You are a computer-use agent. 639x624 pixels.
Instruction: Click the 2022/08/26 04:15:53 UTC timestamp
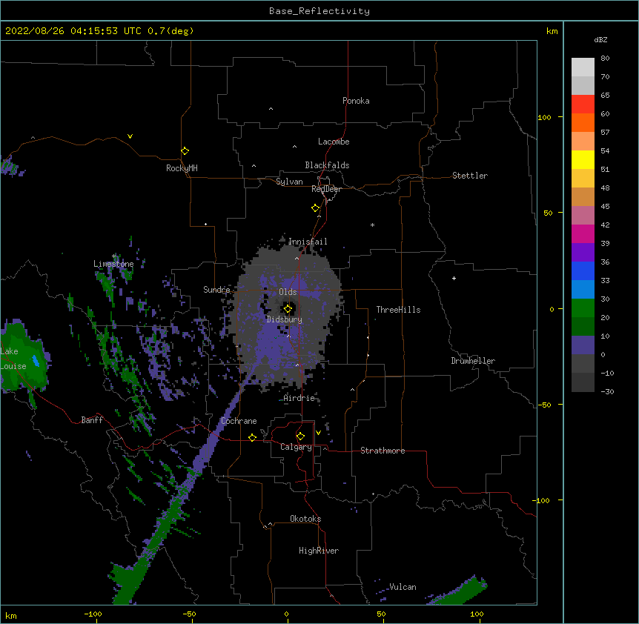73,31
